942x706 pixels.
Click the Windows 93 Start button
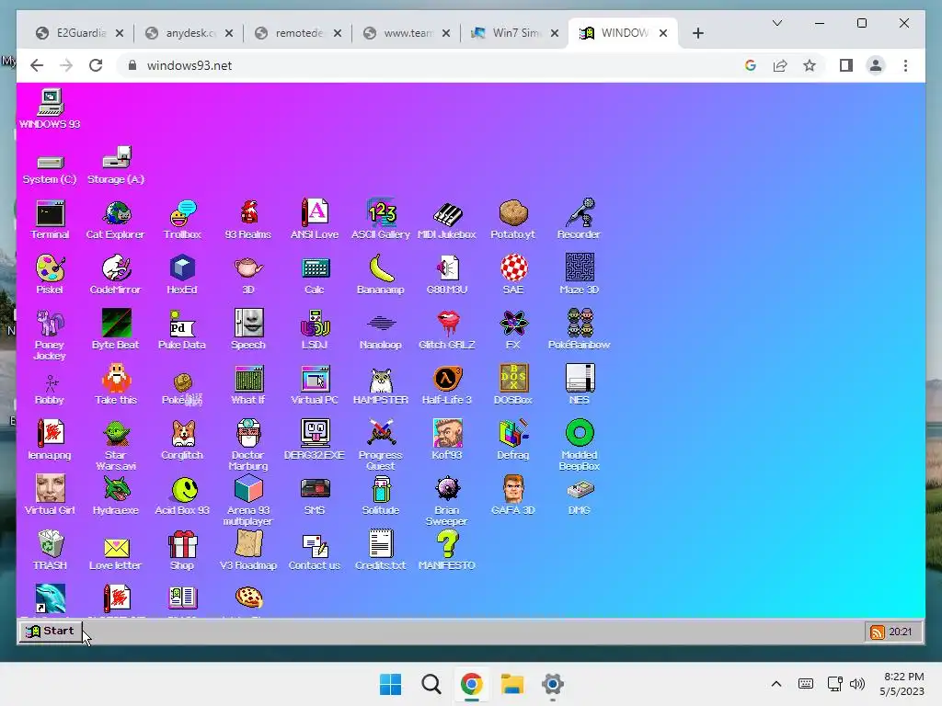click(50, 631)
